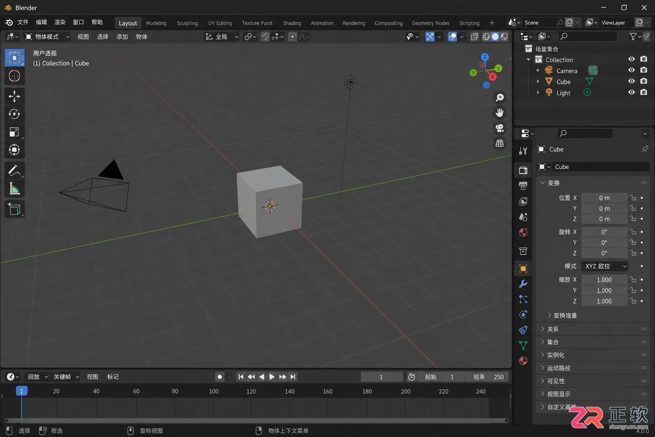
Task: Activate the Move tool
Action: tap(15, 96)
